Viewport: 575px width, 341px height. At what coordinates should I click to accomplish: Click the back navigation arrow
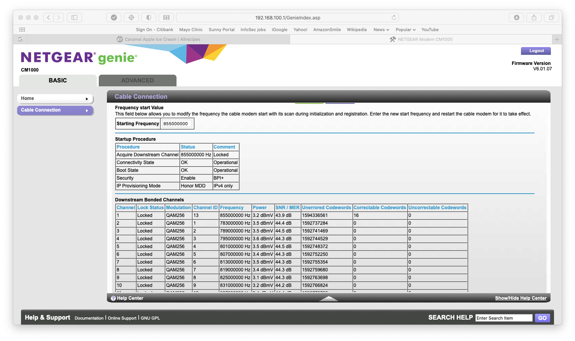(48, 17)
